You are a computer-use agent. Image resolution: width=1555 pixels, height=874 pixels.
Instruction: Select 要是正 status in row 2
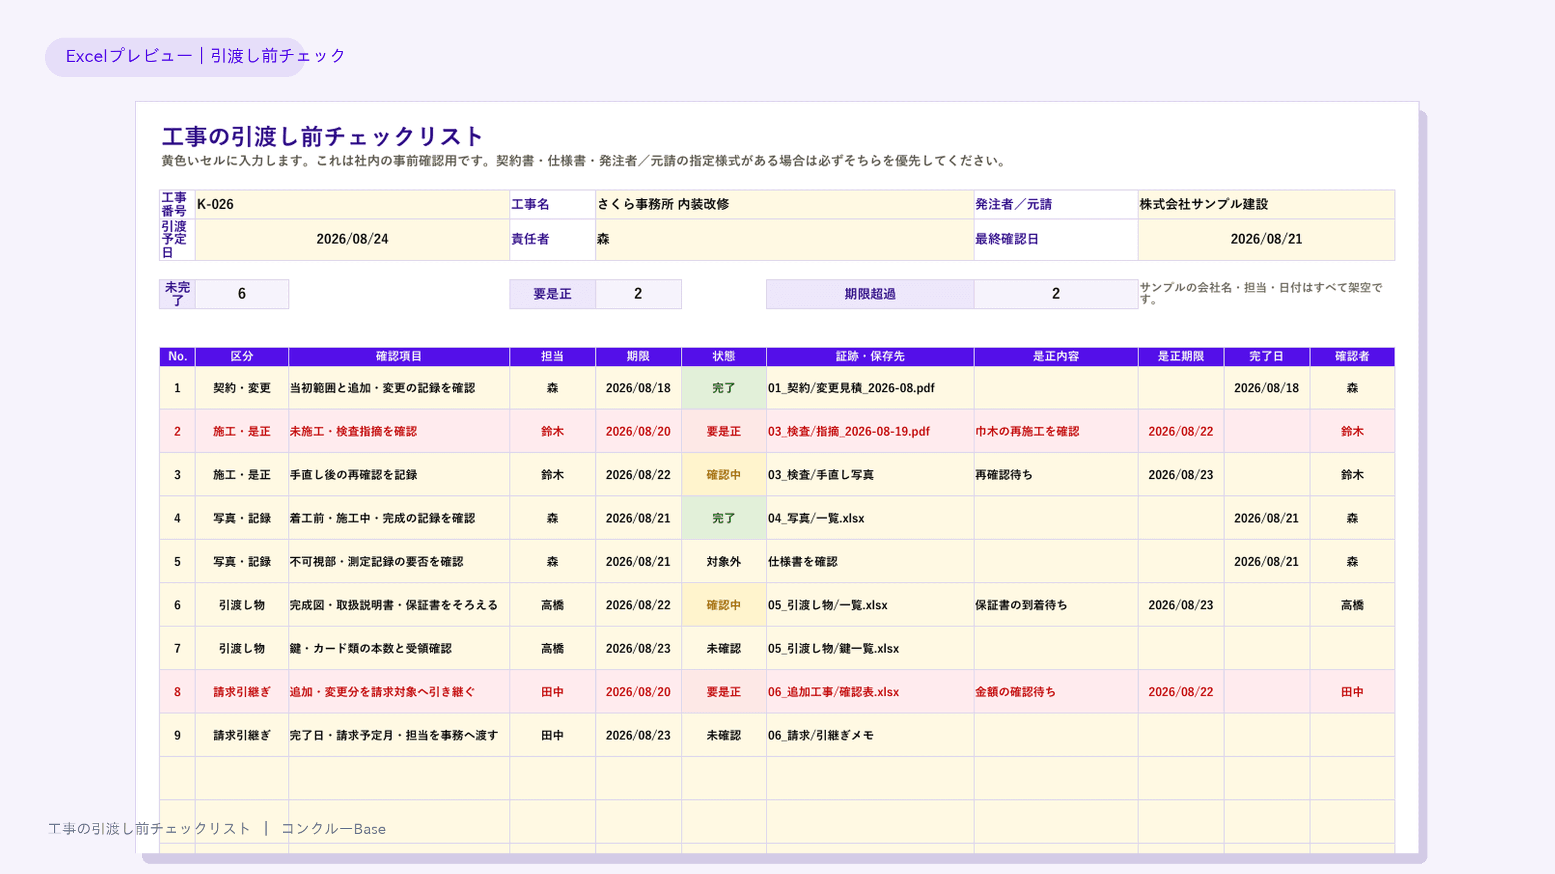click(723, 432)
